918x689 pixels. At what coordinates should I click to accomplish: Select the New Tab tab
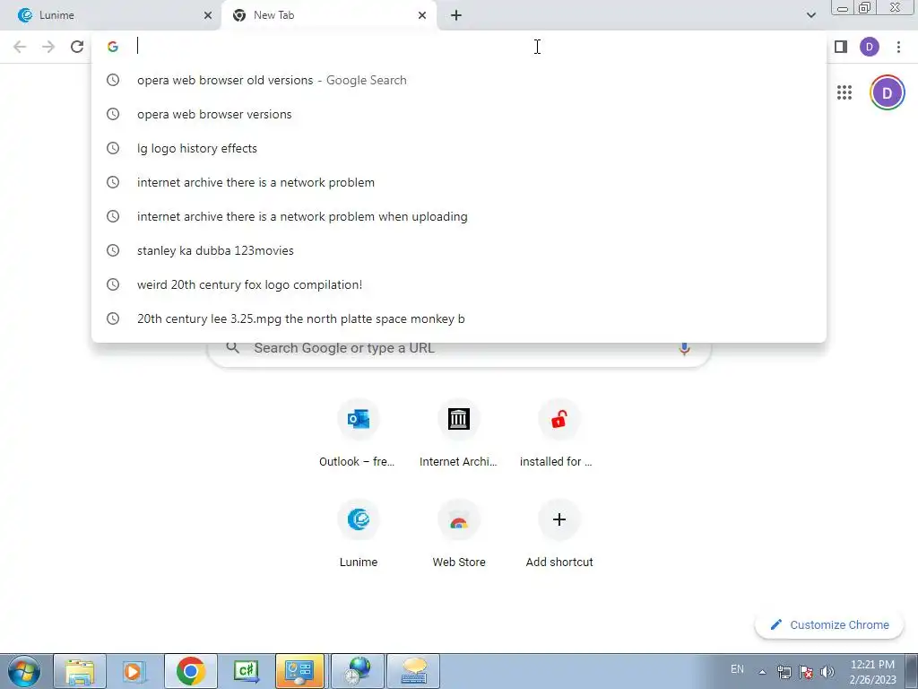(x=329, y=15)
